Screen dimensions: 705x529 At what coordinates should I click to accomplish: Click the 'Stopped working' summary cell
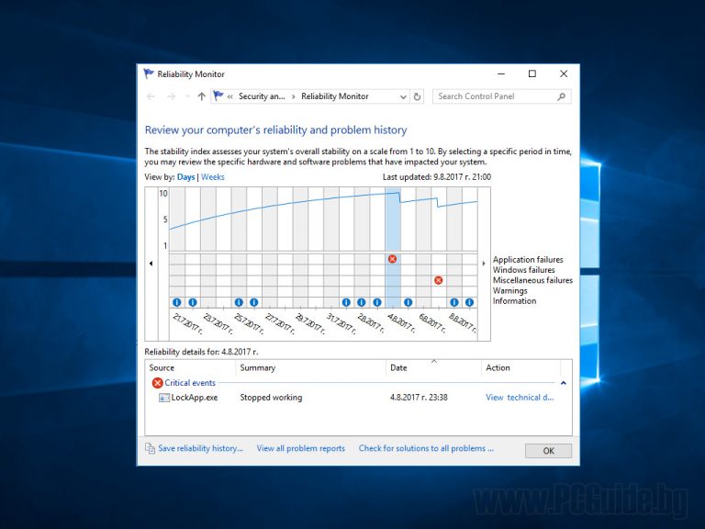tap(271, 397)
